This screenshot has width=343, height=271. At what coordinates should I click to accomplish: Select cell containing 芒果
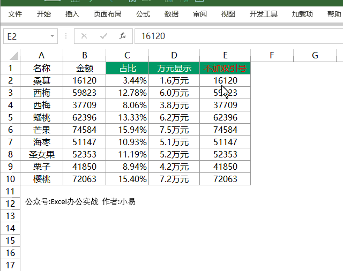(42, 130)
